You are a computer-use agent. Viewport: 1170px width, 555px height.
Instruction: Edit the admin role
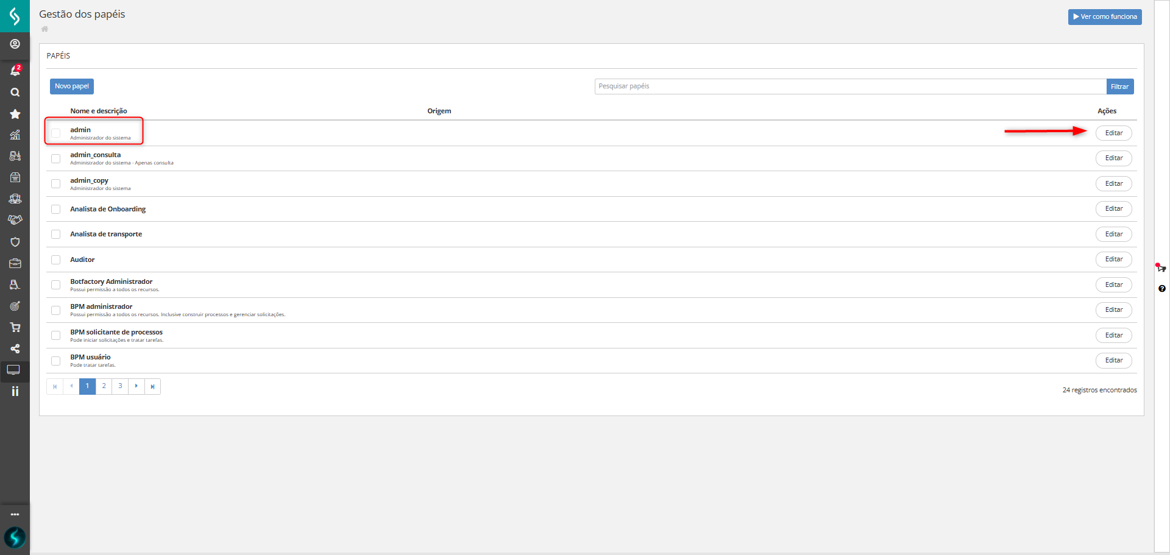coord(1113,133)
